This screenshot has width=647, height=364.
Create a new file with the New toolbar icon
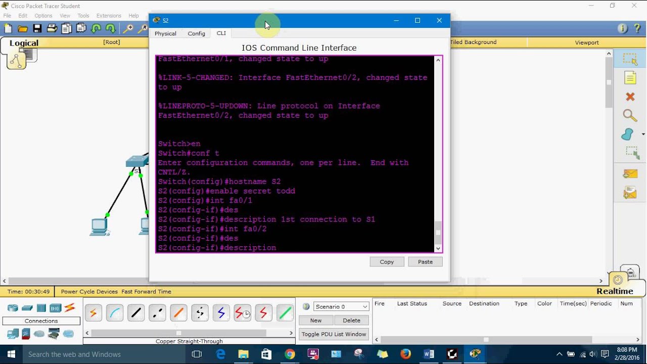tap(8, 29)
